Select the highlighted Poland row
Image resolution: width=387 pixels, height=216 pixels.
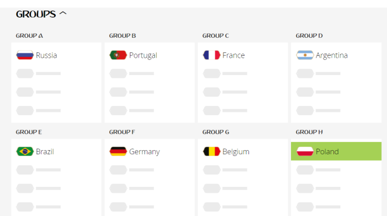pyautogui.click(x=336, y=151)
